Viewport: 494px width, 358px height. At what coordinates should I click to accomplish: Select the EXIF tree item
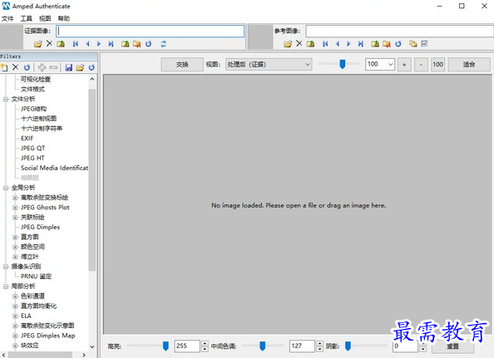(27, 139)
